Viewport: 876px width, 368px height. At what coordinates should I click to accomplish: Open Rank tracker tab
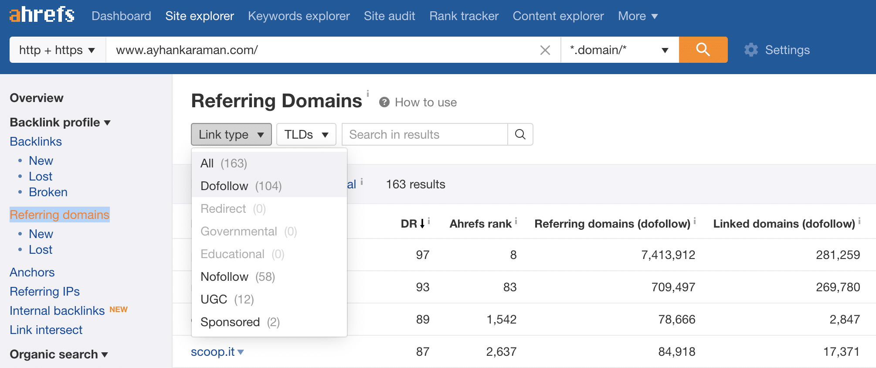click(x=464, y=16)
